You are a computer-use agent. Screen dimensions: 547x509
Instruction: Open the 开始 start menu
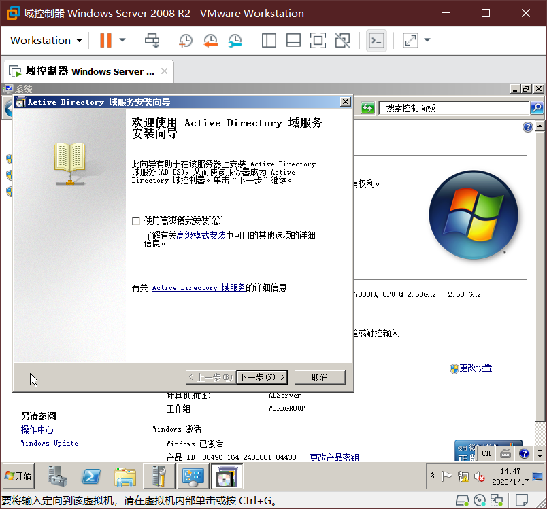click(x=18, y=476)
